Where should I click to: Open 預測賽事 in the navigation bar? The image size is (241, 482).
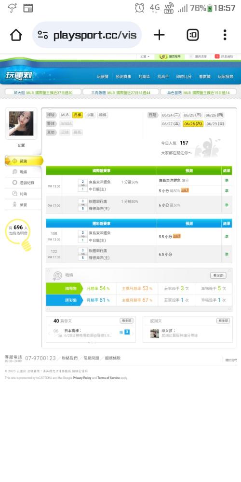click(123, 77)
